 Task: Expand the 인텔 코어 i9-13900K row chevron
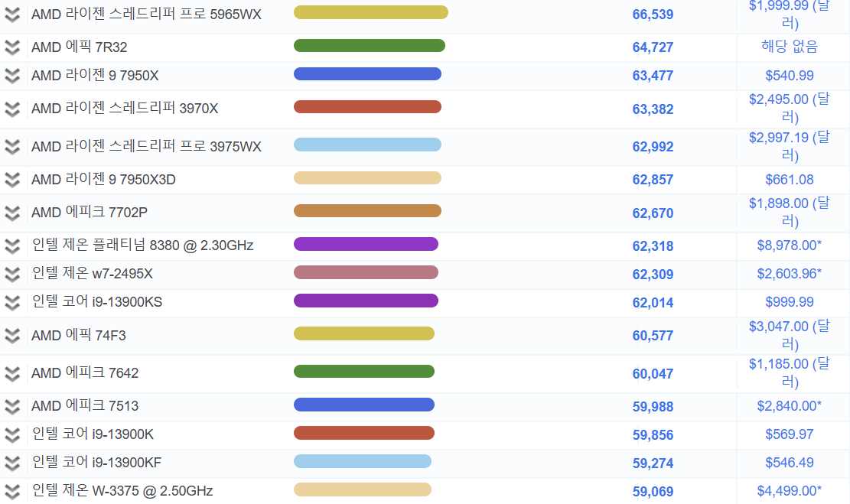pos(12,434)
